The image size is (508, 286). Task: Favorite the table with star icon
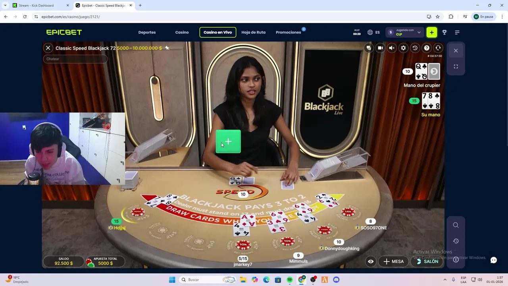[x=167, y=48]
